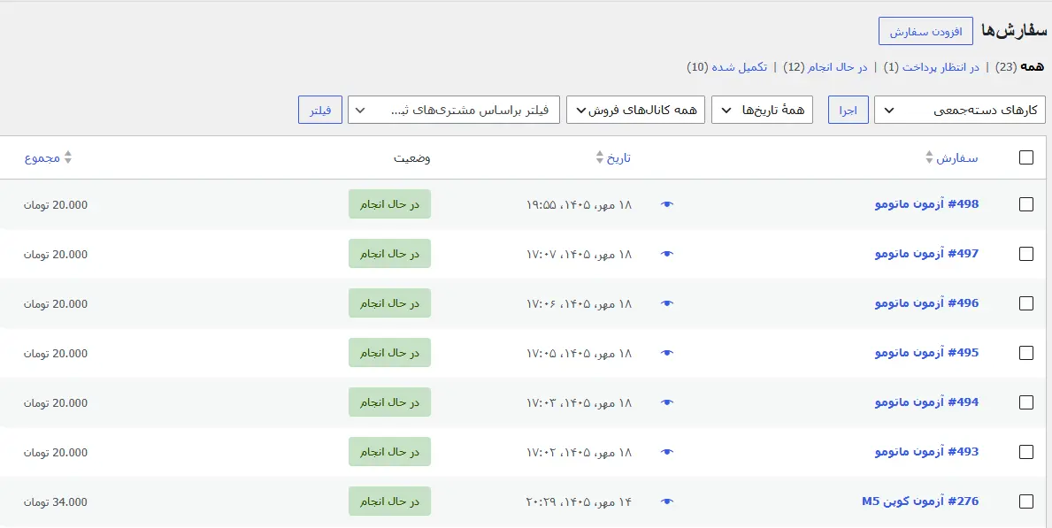
Task: Open the همه کانال‌های فروش dropdown
Action: coord(635,110)
